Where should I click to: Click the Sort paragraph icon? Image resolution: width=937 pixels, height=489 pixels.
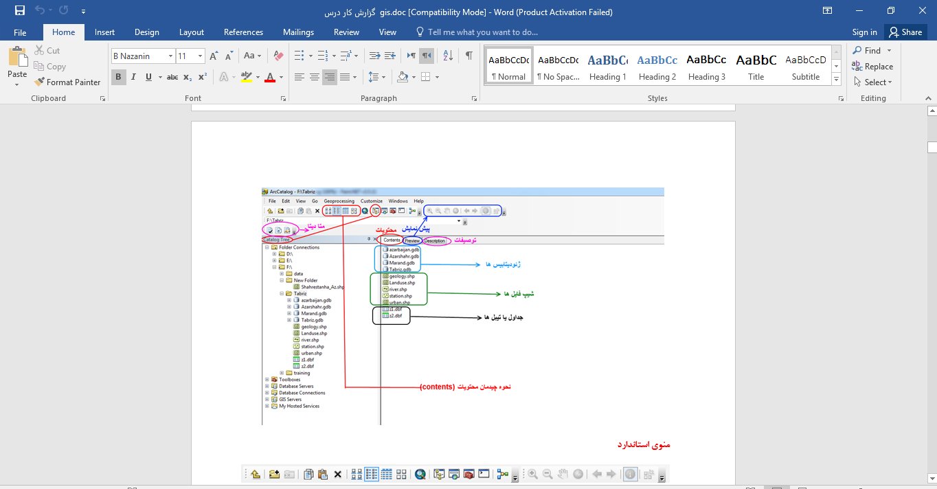click(447, 56)
